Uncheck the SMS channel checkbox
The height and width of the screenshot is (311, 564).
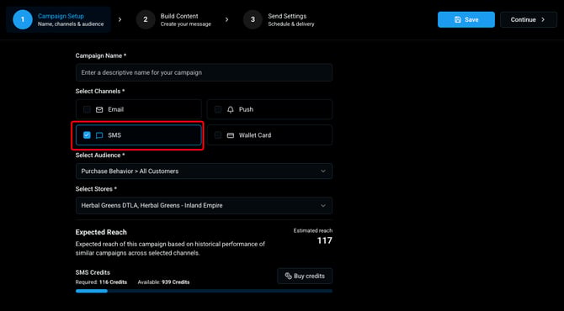click(87, 135)
